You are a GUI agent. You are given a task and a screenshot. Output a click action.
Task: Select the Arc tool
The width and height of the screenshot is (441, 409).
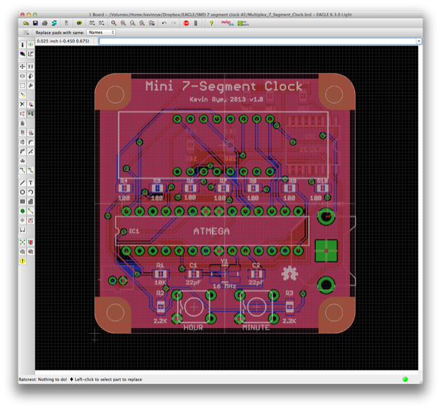[31, 192]
